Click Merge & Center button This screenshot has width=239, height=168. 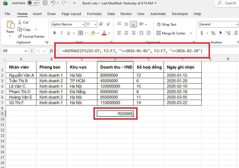(x=171, y=33)
